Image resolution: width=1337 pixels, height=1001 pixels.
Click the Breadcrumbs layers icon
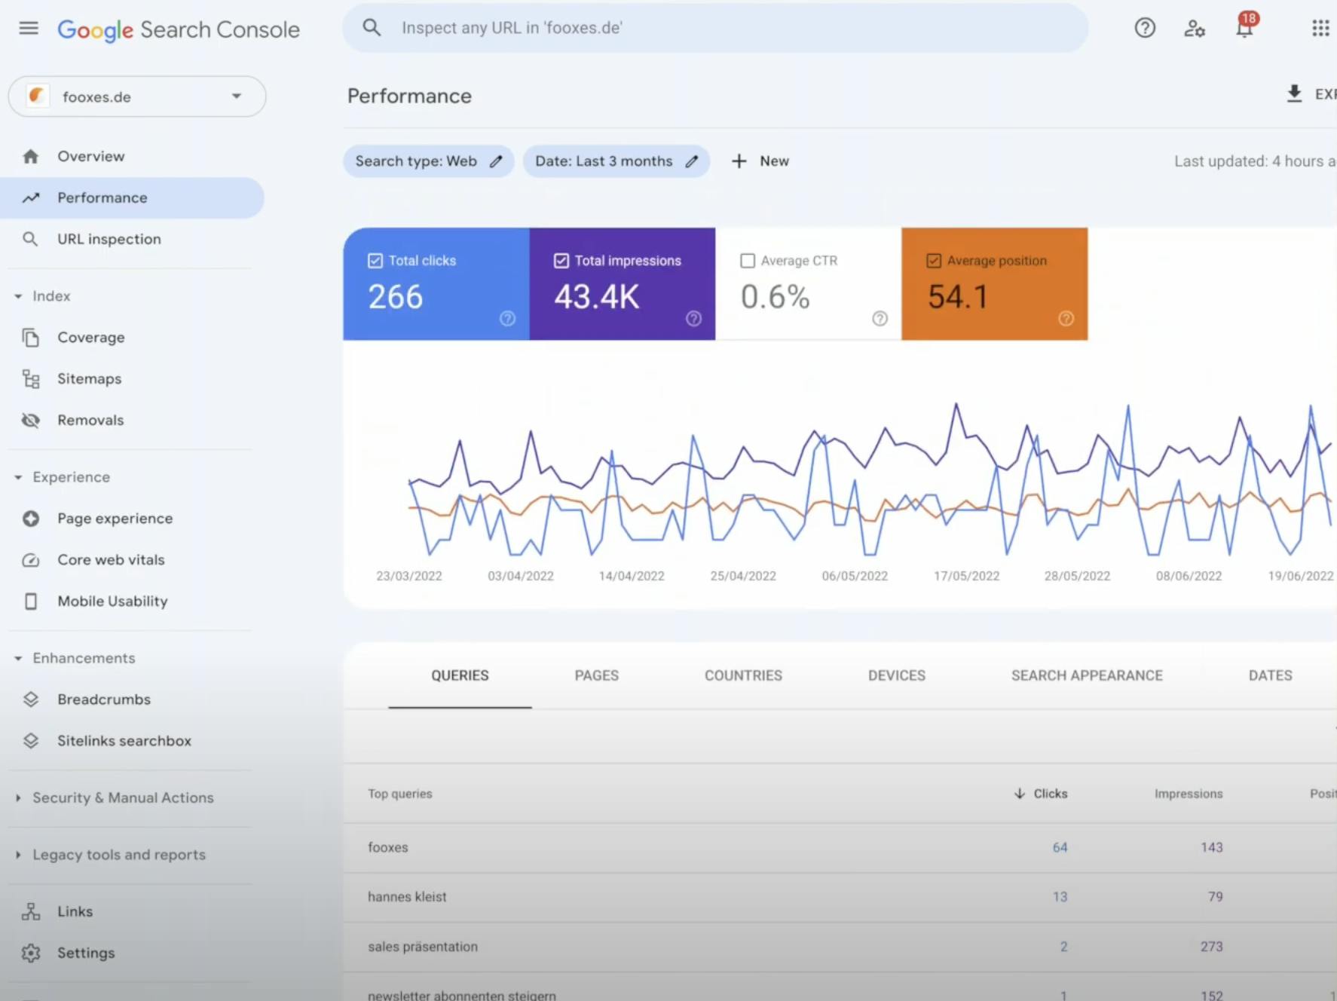point(31,699)
